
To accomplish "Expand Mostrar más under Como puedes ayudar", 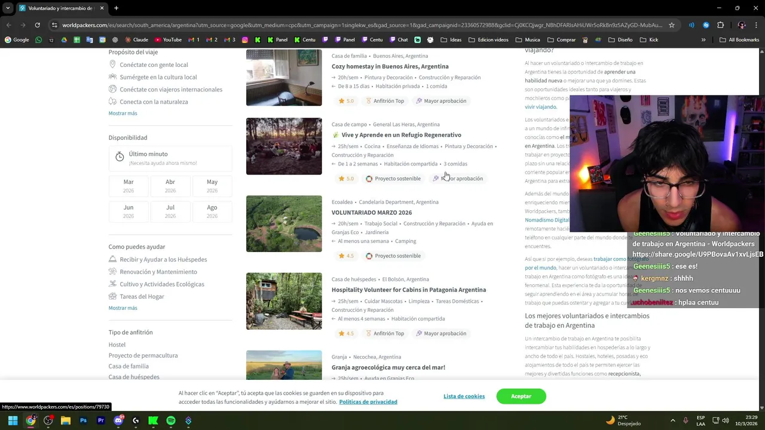I will point(123,308).
